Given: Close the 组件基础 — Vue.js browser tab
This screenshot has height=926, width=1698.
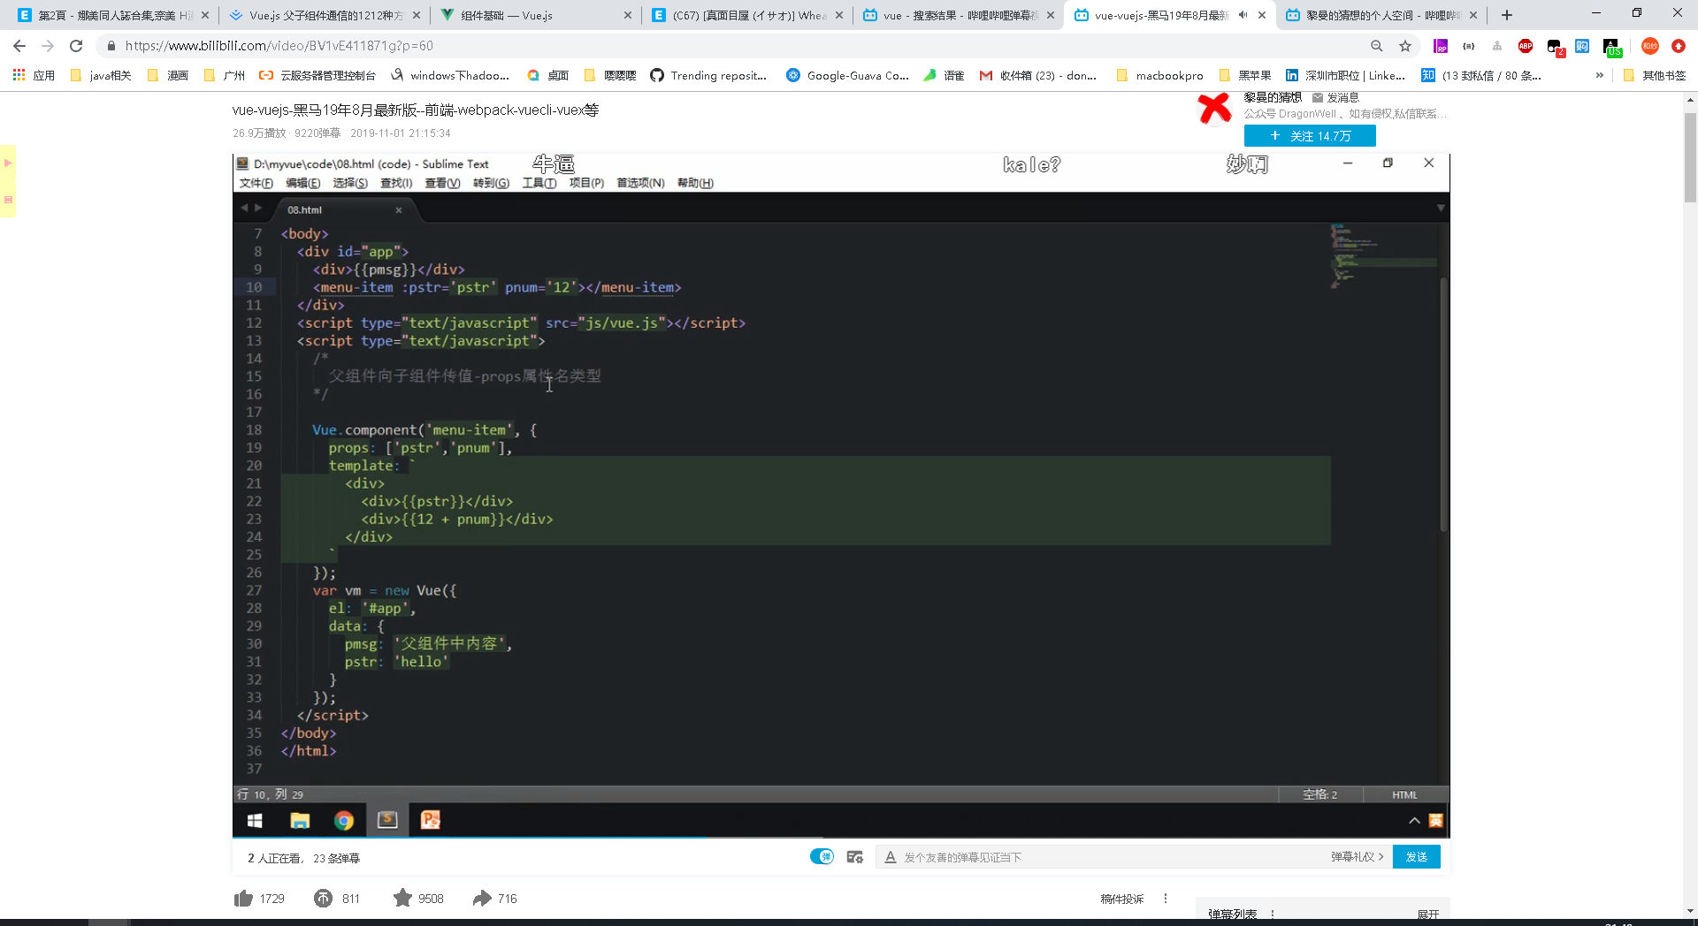Looking at the screenshot, I should (x=628, y=15).
